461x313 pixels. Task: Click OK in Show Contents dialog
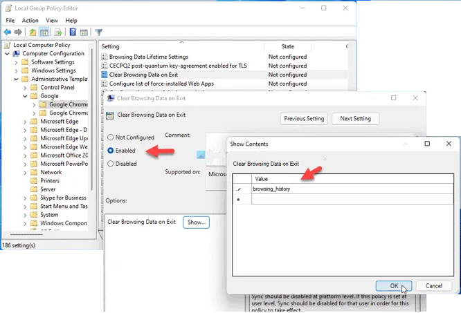(394, 286)
